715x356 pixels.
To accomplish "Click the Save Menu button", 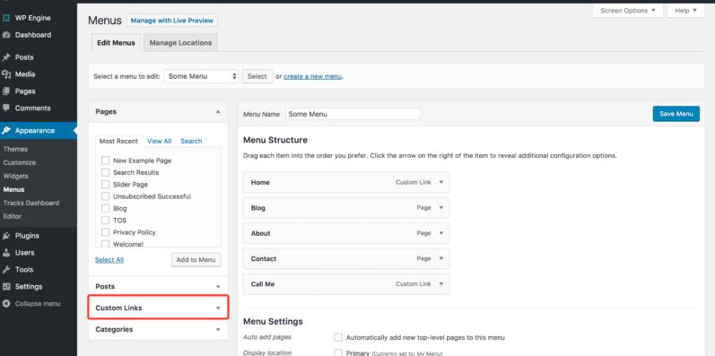I will pos(676,114).
